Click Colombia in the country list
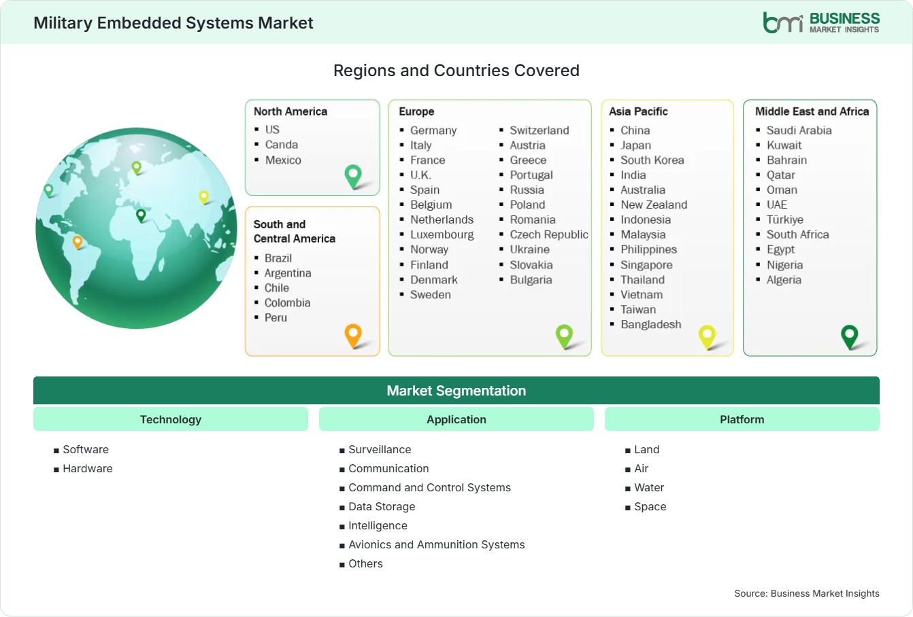 [x=287, y=303]
